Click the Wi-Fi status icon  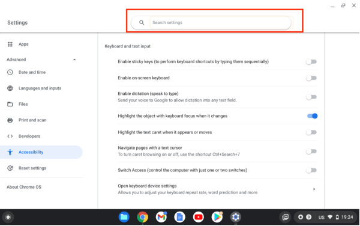tap(330, 217)
